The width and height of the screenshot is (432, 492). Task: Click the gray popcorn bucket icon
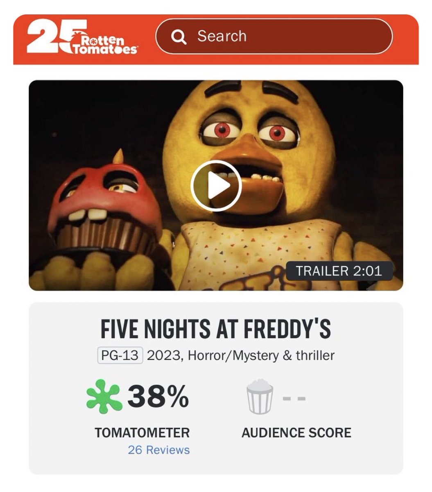tap(260, 396)
